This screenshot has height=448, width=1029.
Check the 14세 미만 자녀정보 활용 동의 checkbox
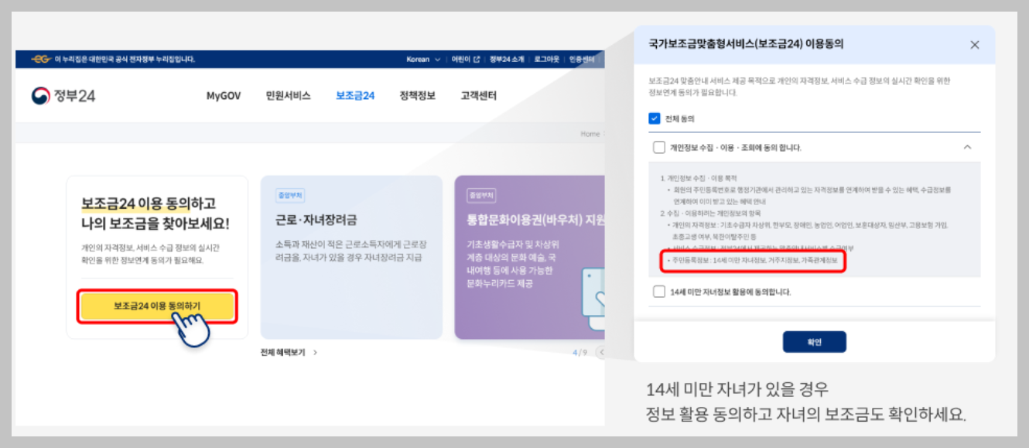pyautogui.click(x=659, y=292)
